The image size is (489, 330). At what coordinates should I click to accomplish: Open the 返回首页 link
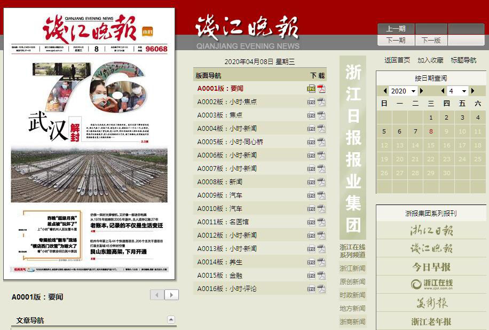click(x=397, y=60)
